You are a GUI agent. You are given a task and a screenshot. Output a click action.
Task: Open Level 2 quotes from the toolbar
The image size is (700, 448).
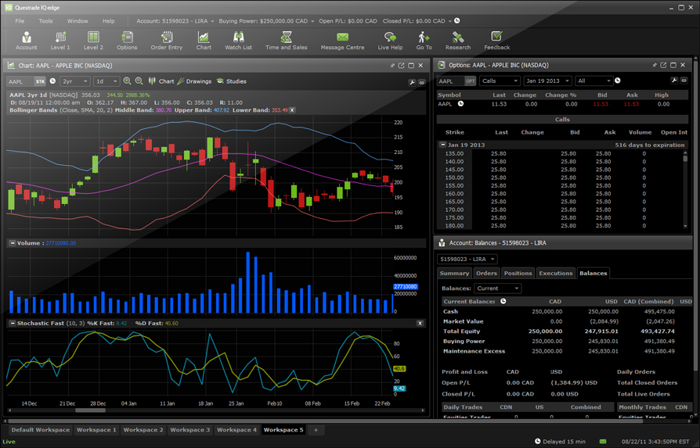point(93,41)
